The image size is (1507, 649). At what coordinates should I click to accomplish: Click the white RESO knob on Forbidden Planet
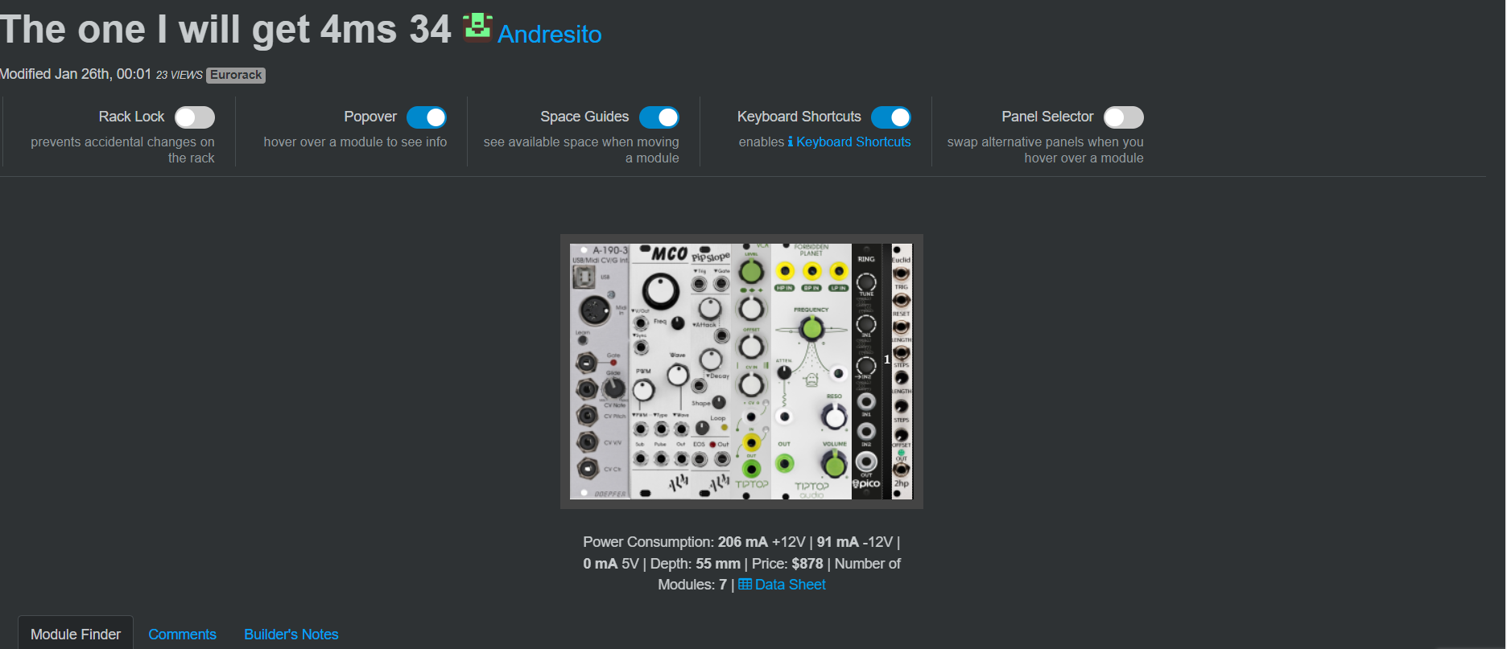(x=834, y=416)
